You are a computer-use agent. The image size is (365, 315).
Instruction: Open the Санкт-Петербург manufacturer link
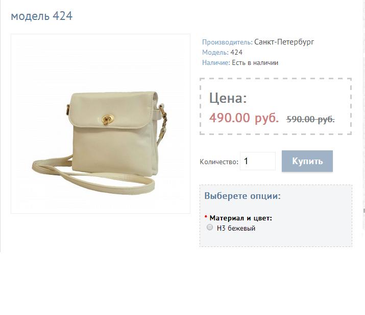(x=284, y=42)
